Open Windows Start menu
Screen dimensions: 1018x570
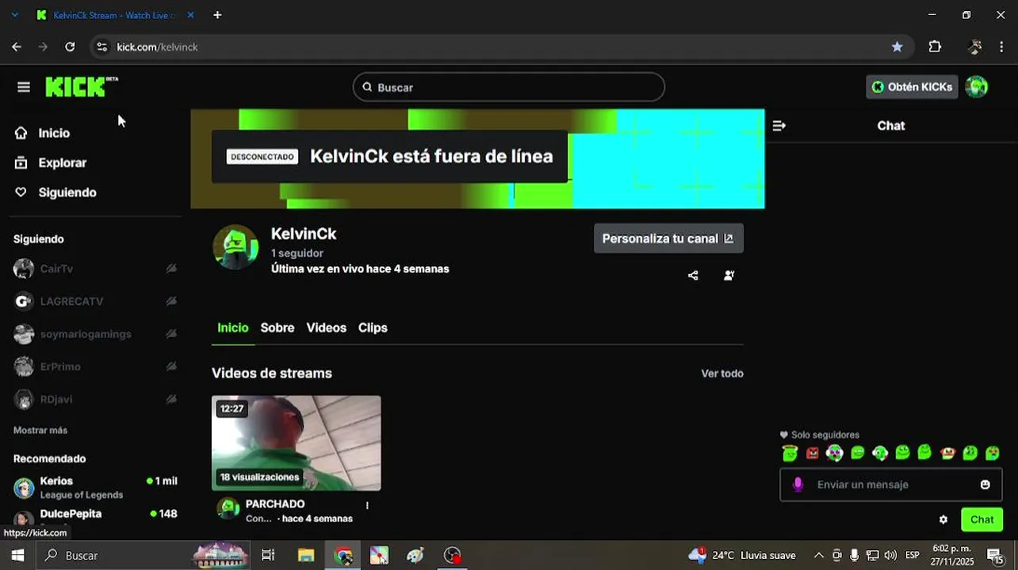click(x=17, y=556)
